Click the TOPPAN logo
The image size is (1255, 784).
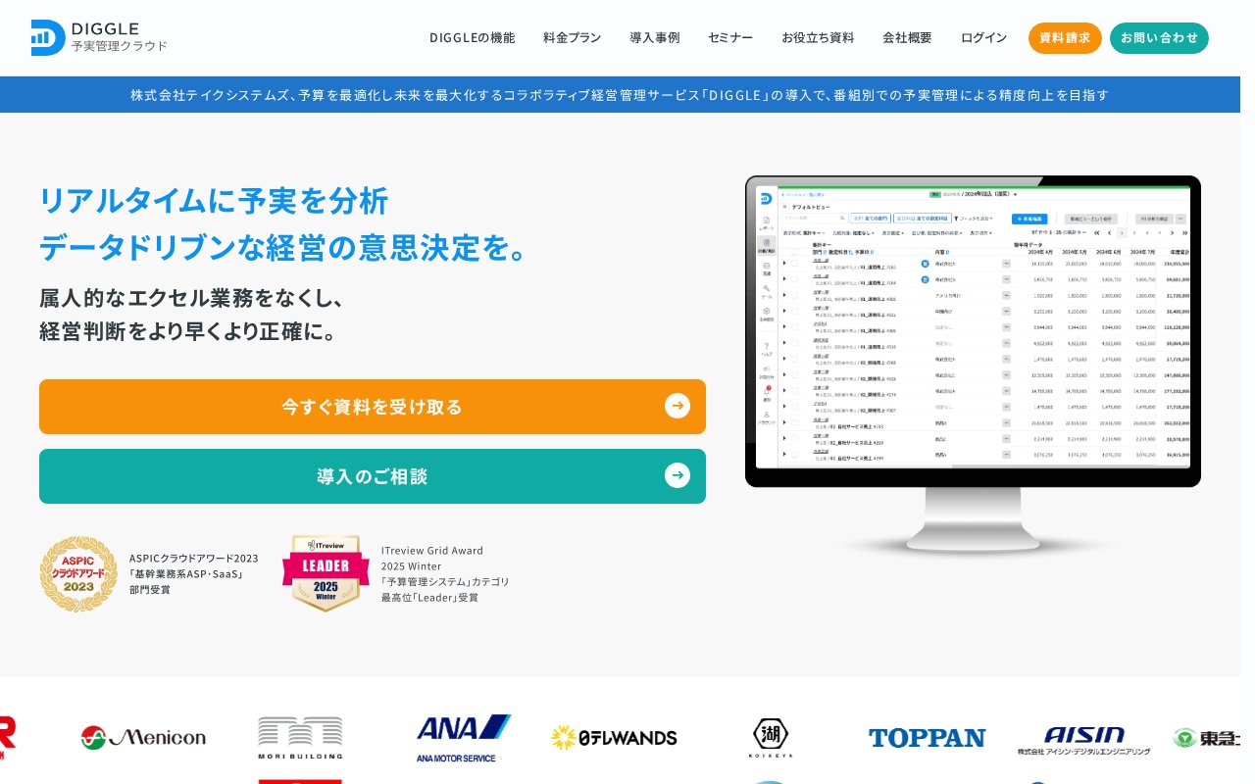point(927,738)
